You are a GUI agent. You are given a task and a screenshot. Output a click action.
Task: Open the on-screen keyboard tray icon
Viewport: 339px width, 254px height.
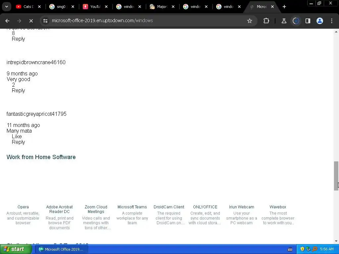(x=290, y=249)
